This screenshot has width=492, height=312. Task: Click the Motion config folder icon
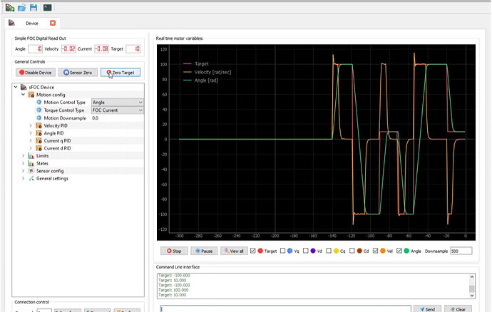point(31,95)
